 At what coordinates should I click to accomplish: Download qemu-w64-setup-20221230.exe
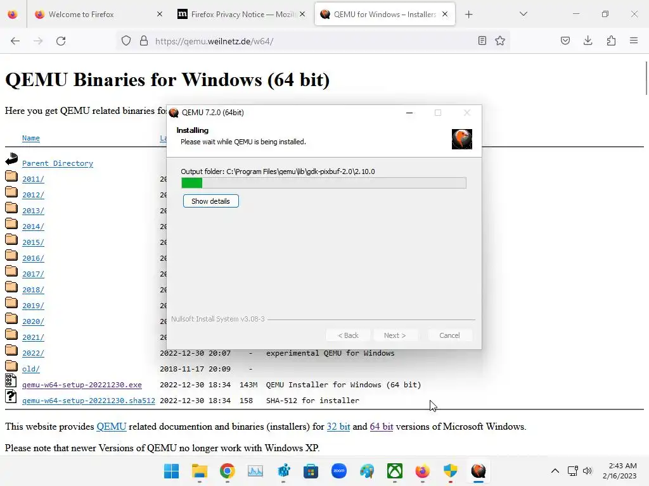click(x=82, y=385)
